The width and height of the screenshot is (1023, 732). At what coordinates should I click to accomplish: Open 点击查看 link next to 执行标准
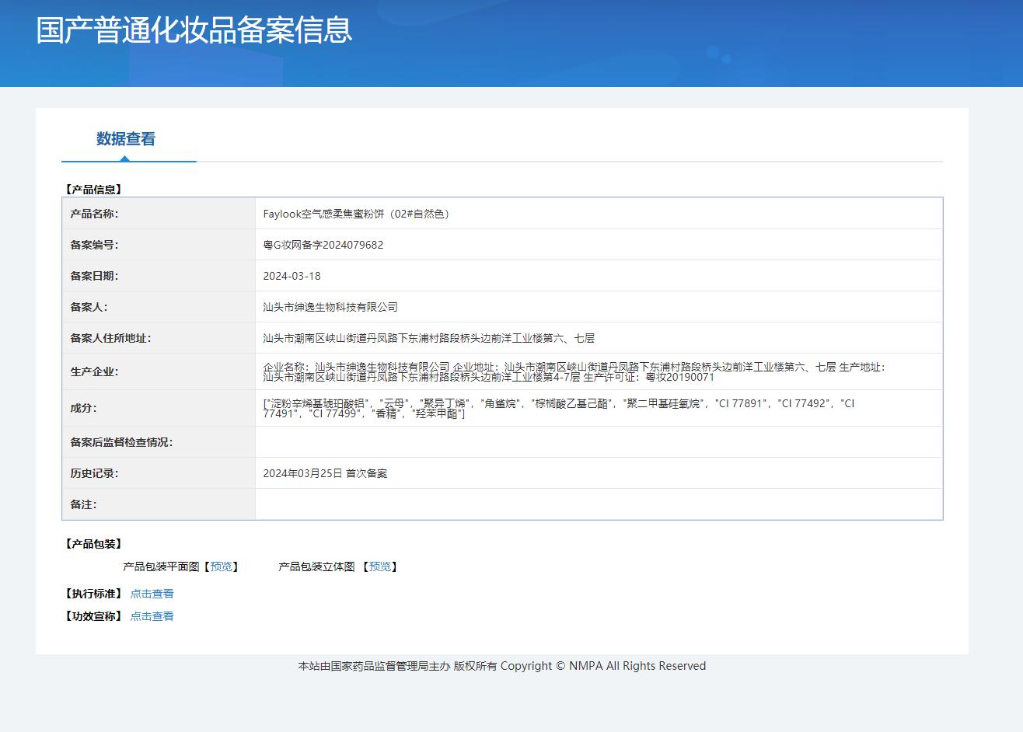152,594
